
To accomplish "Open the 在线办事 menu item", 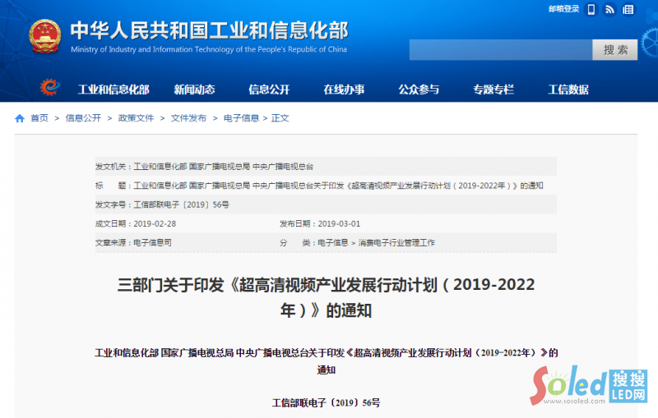I will click(x=344, y=90).
